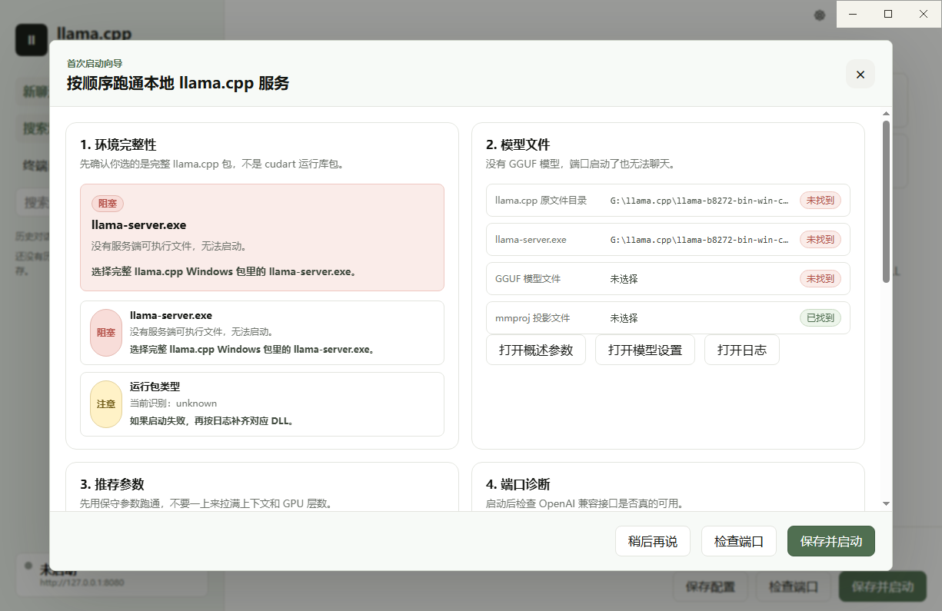Minimize the application window
Image resolution: width=942 pixels, height=611 pixels.
(854, 14)
